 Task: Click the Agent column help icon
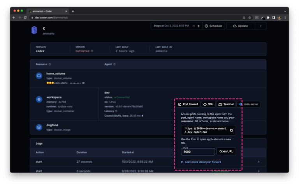114,64
